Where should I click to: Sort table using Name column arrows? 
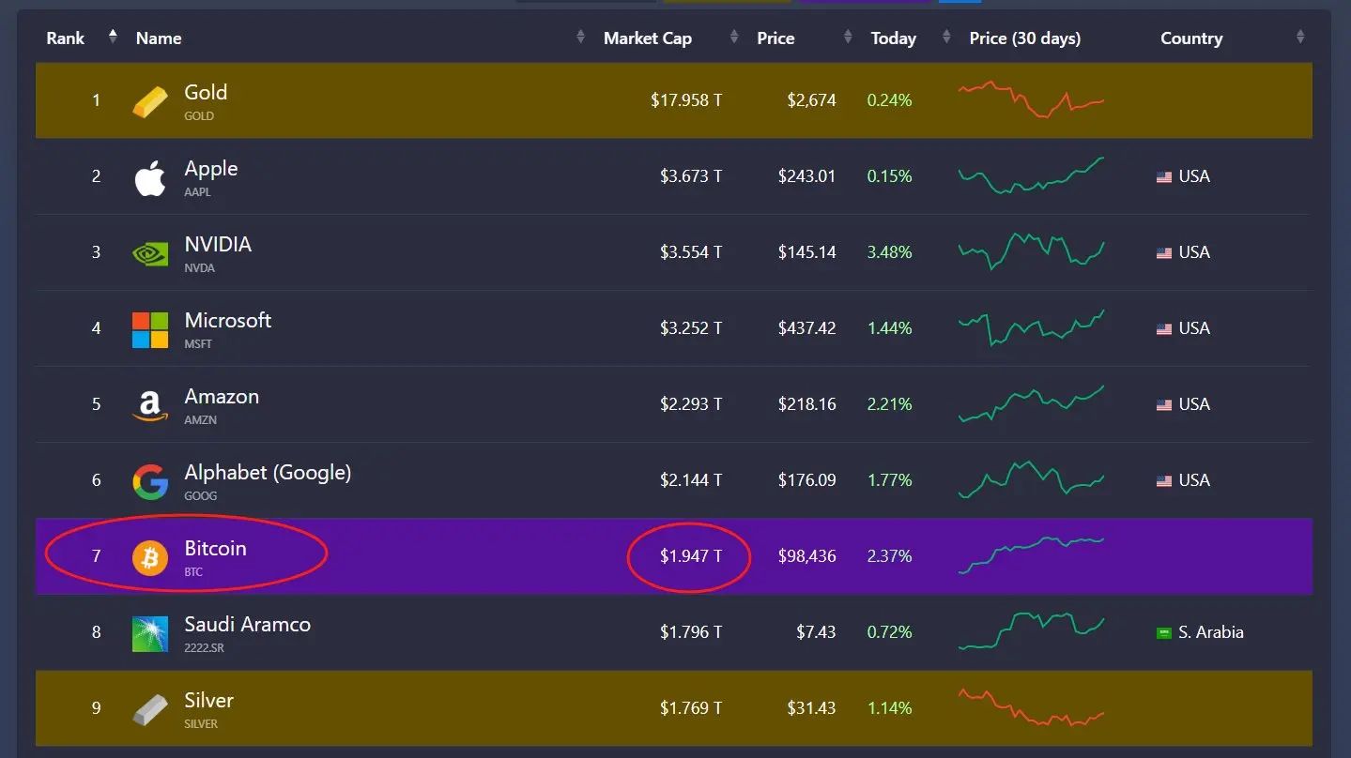point(580,38)
